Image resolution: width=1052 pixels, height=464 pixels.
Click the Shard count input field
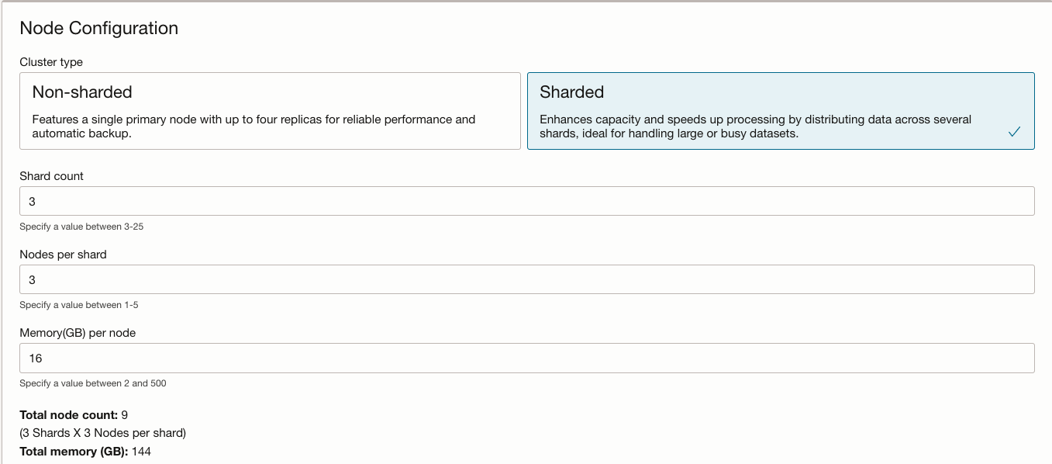pyautogui.click(x=526, y=200)
